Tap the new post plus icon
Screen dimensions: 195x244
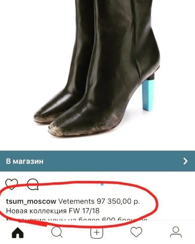[x=97, y=233]
